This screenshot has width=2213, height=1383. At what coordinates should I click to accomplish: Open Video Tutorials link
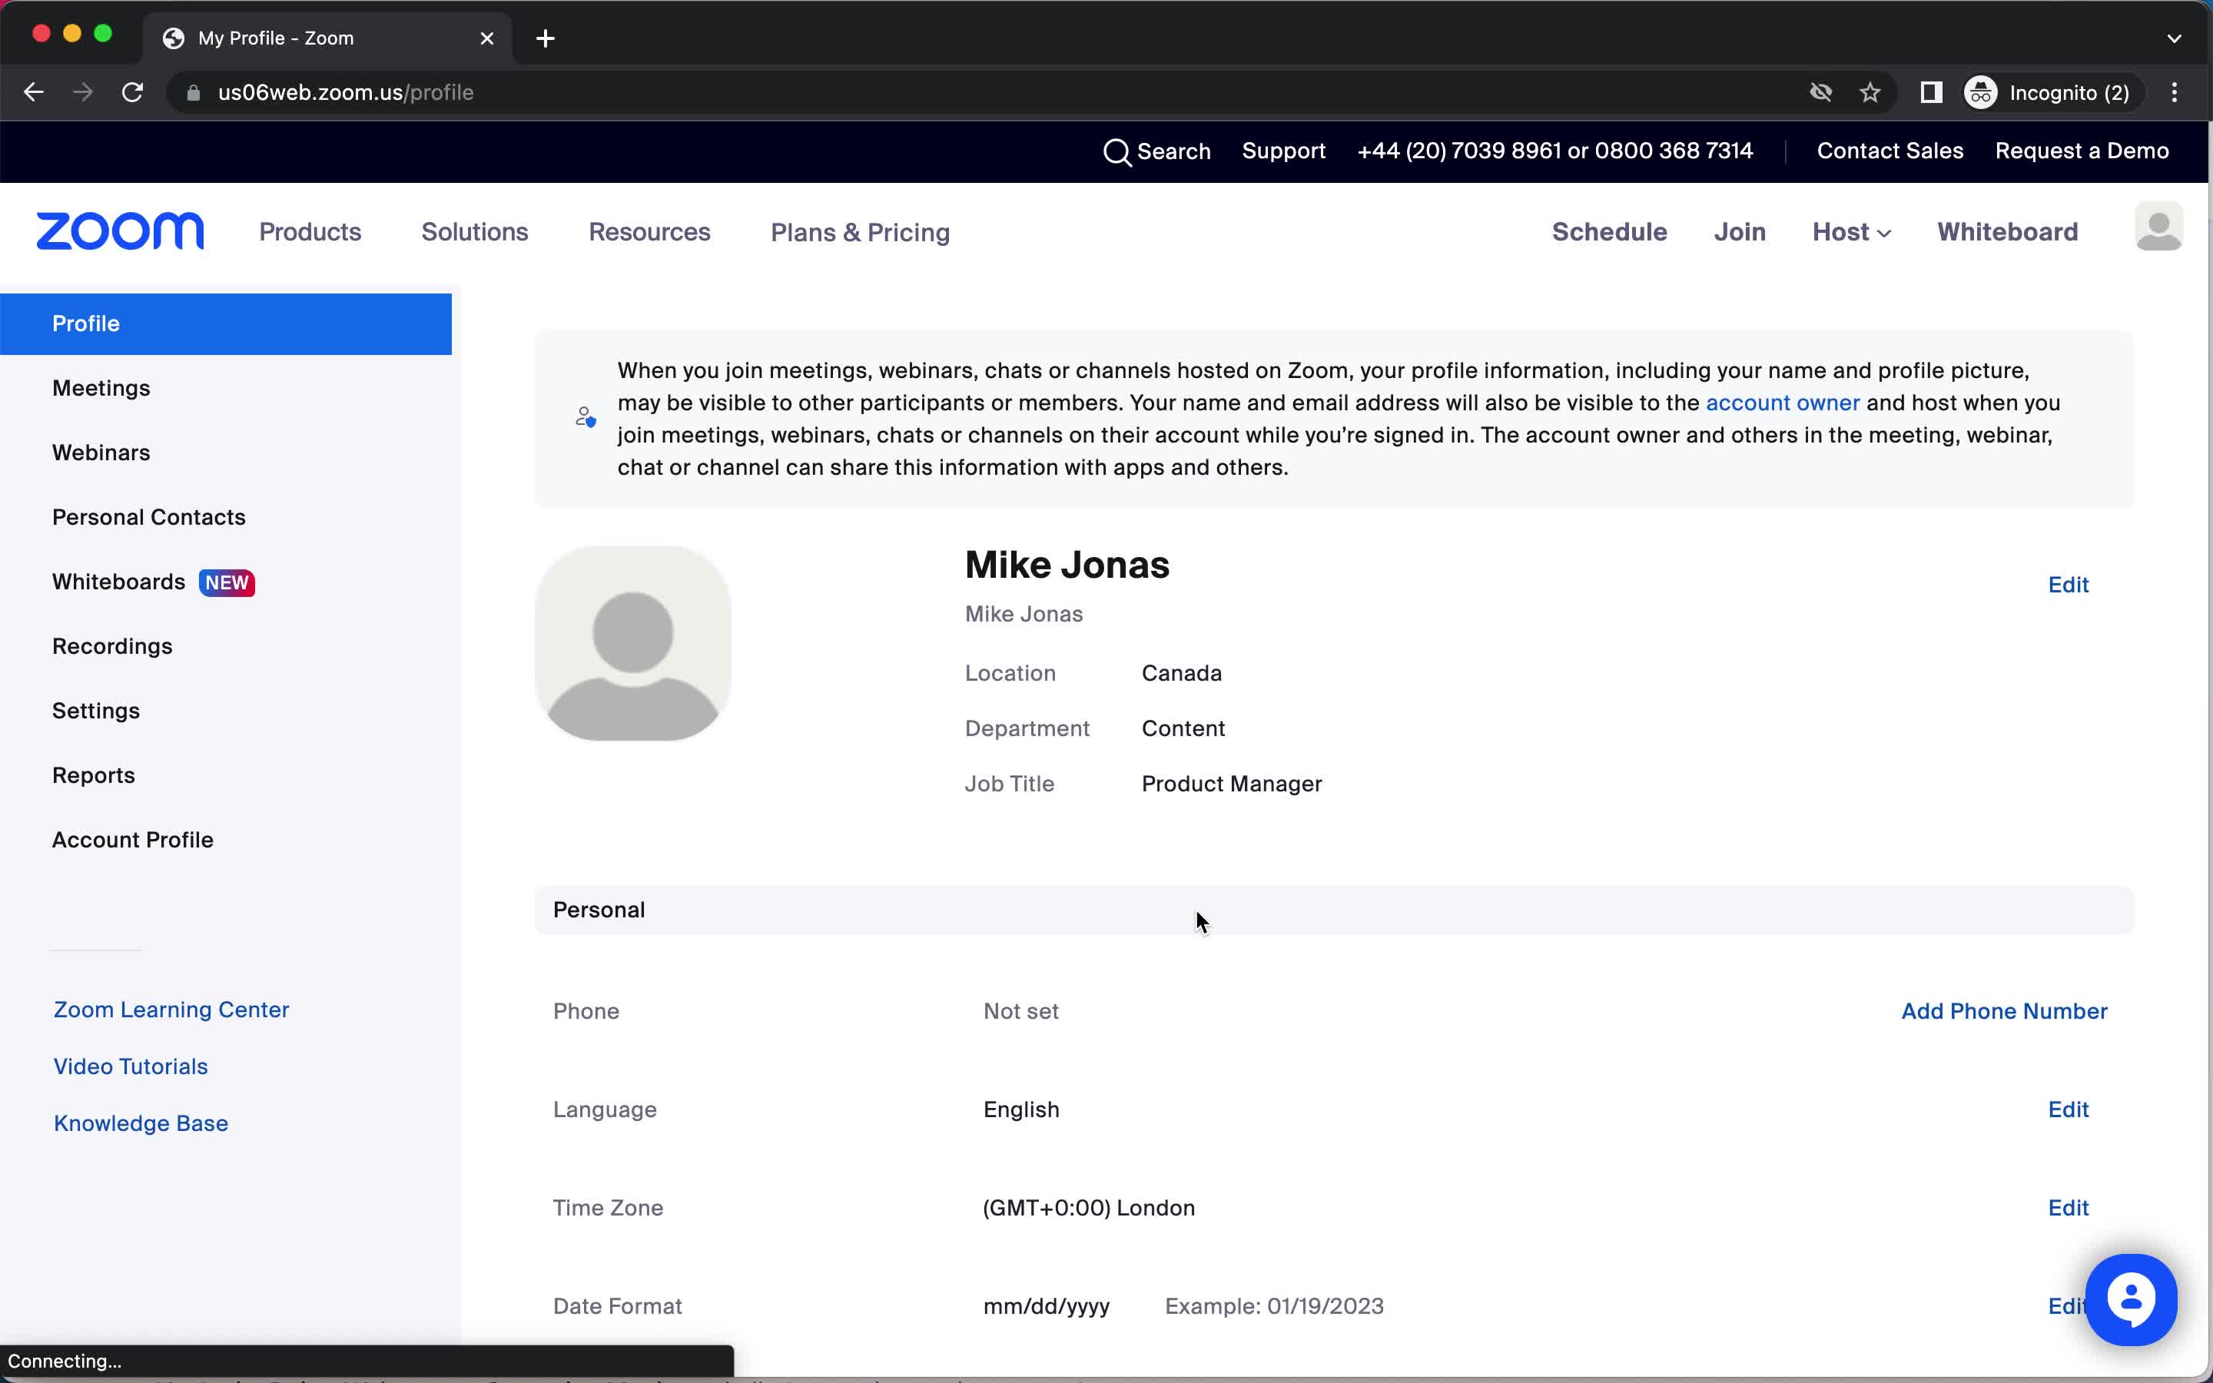(131, 1066)
